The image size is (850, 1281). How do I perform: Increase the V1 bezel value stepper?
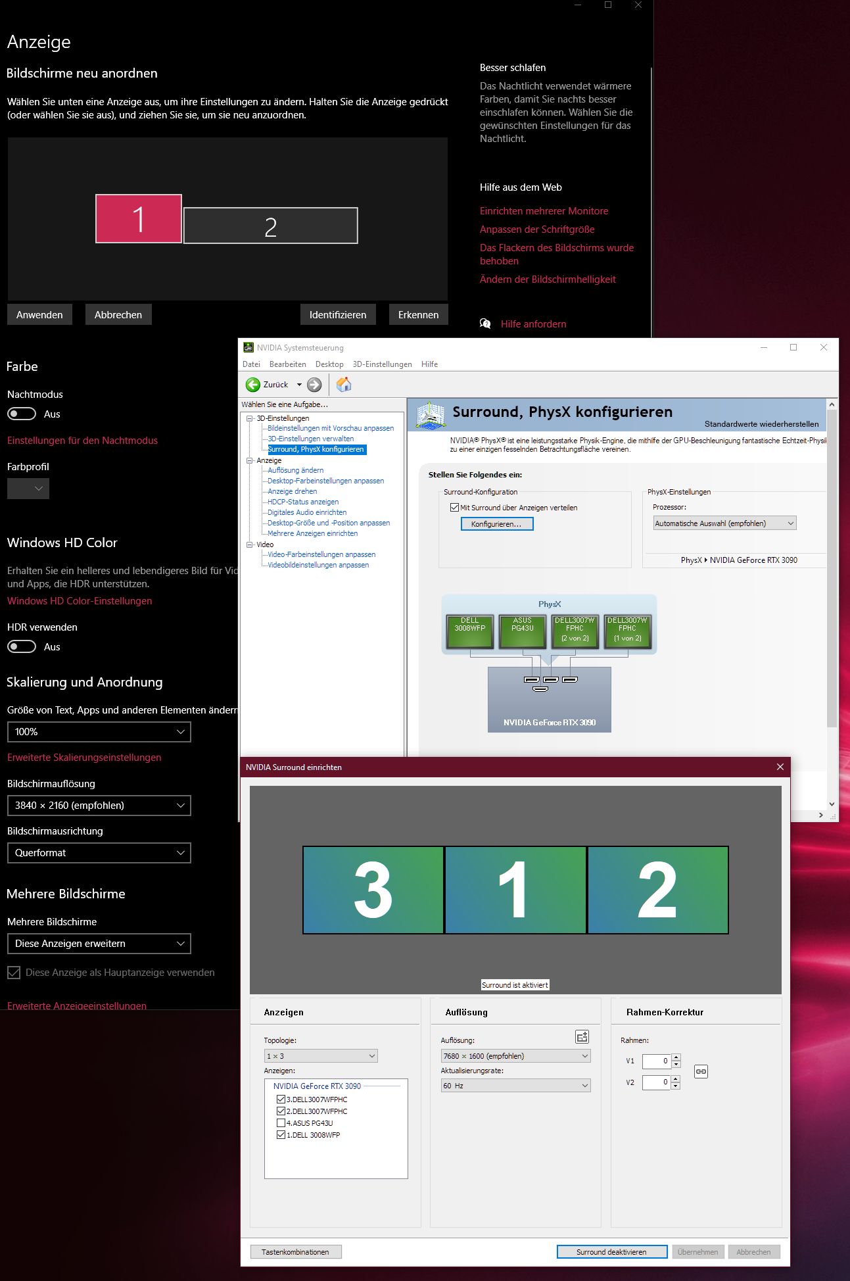[x=676, y=1057]
